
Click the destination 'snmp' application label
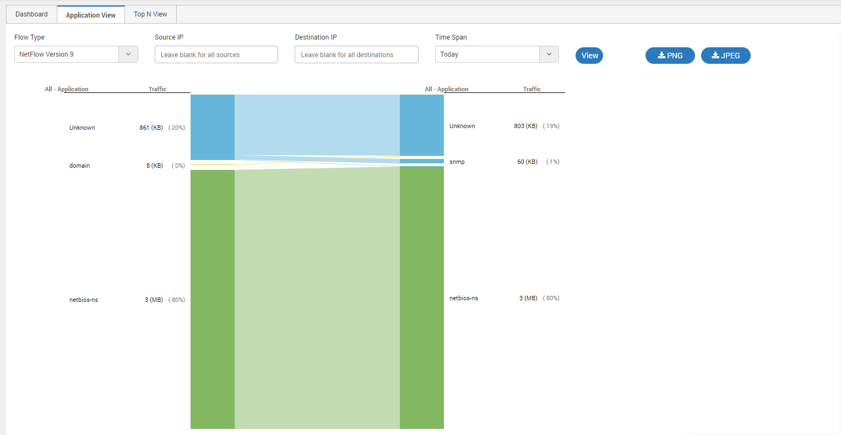click(x=457, y=162)
